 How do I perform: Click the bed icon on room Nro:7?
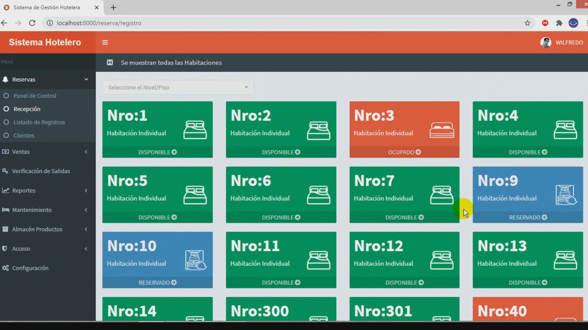tap(442, 195)
